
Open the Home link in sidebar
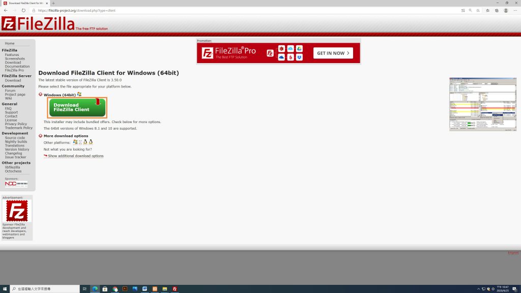click(x=10, y=44)
